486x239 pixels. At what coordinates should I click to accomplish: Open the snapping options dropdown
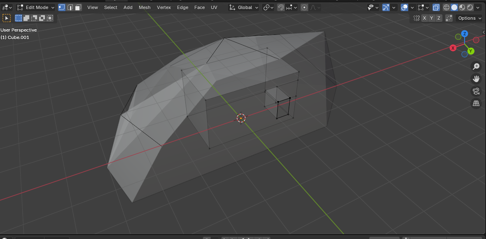point(291,7)
